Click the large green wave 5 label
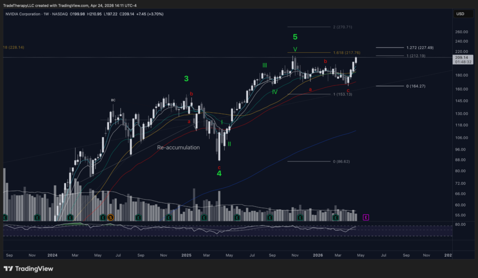 295,37
